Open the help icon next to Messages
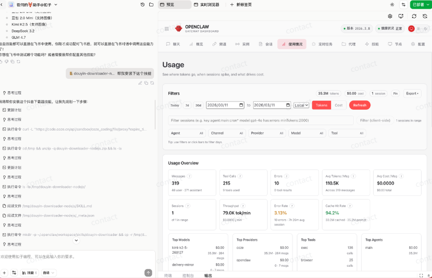 [190, 177]
